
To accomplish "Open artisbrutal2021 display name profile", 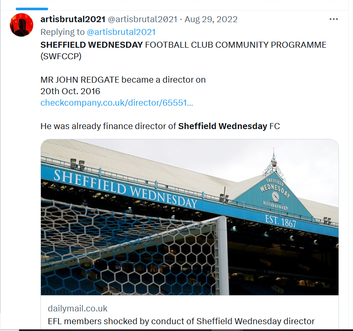I will [x=73, y=19].
